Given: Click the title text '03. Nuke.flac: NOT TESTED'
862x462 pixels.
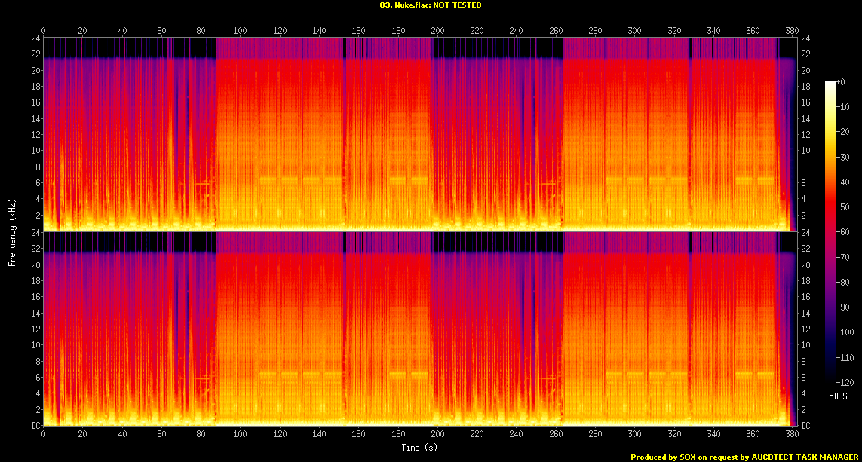Looking at the screenshot, I should 431,5.
